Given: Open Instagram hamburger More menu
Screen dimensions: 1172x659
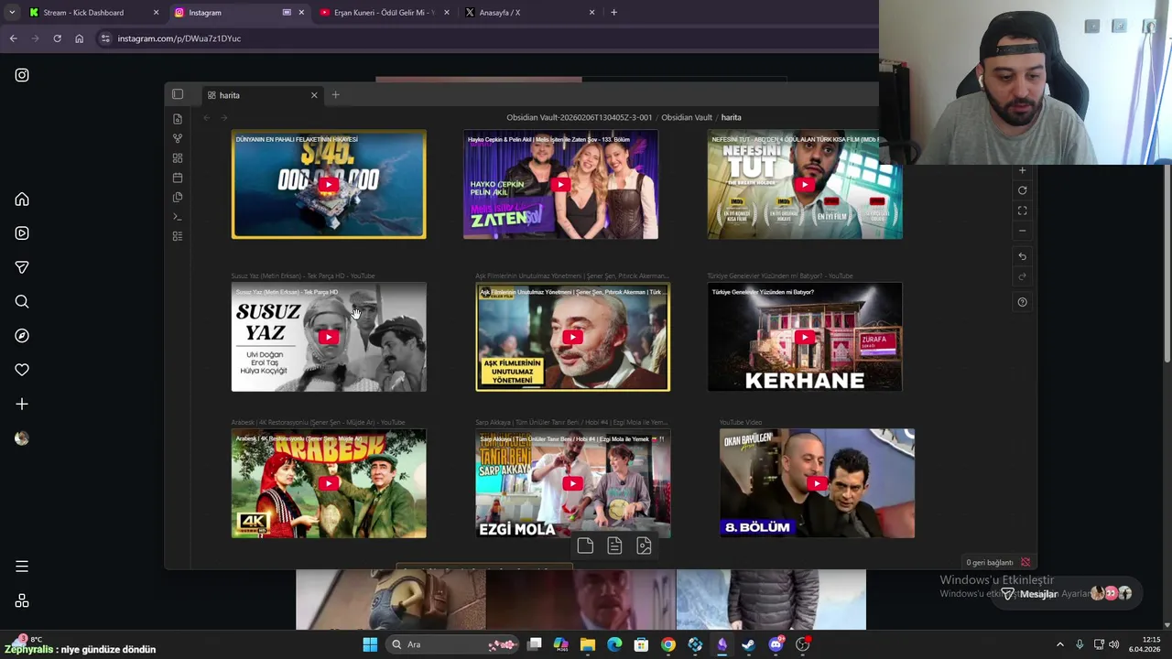Looking at the screenshot, I should pyautogui.click(x=22, y=567).
